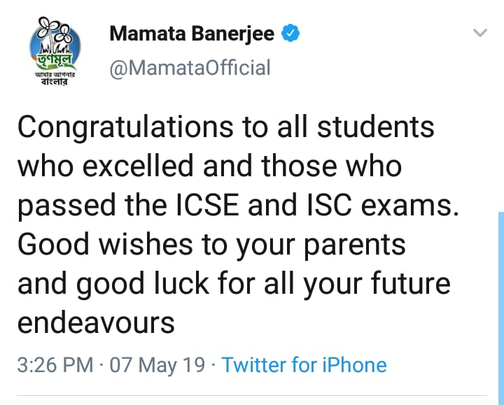The width and height of the screenshot is (504, 405).
Task: Click the word students in the first line
Action: [376, 127]
